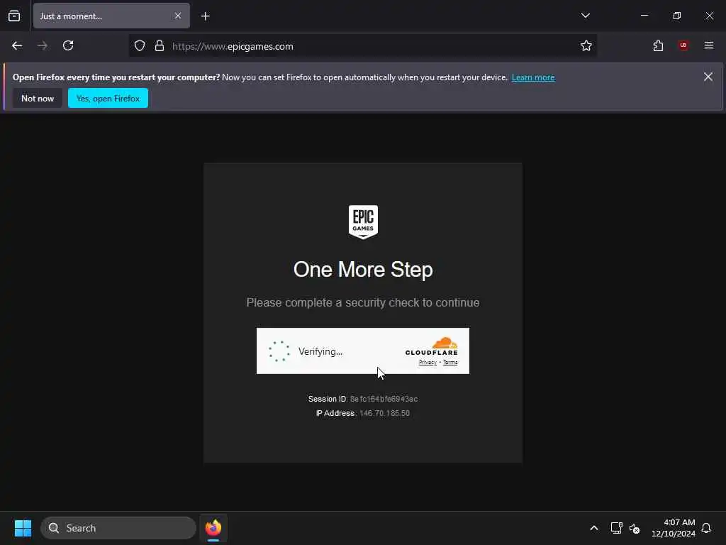Click the Session ID value text
This screenshot has width=726, height=545.
click(384, 399)
